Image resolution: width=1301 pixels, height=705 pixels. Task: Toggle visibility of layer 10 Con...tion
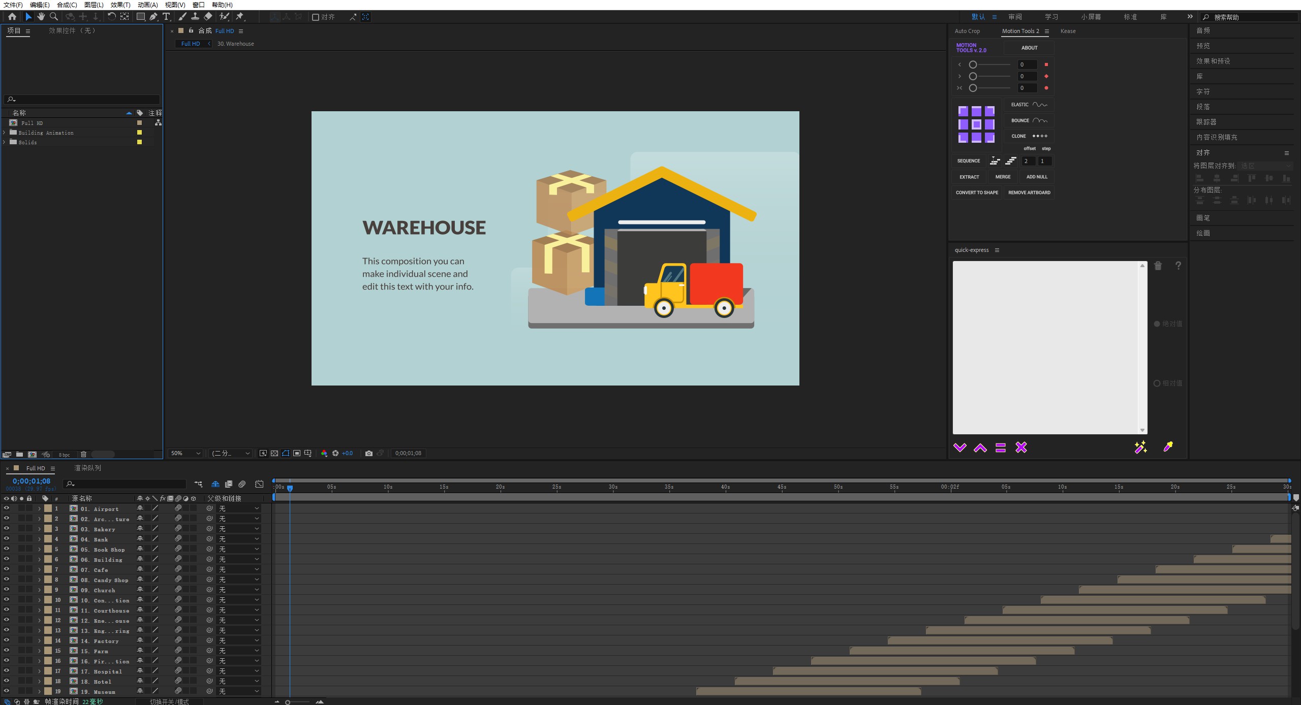coord(7,601)
